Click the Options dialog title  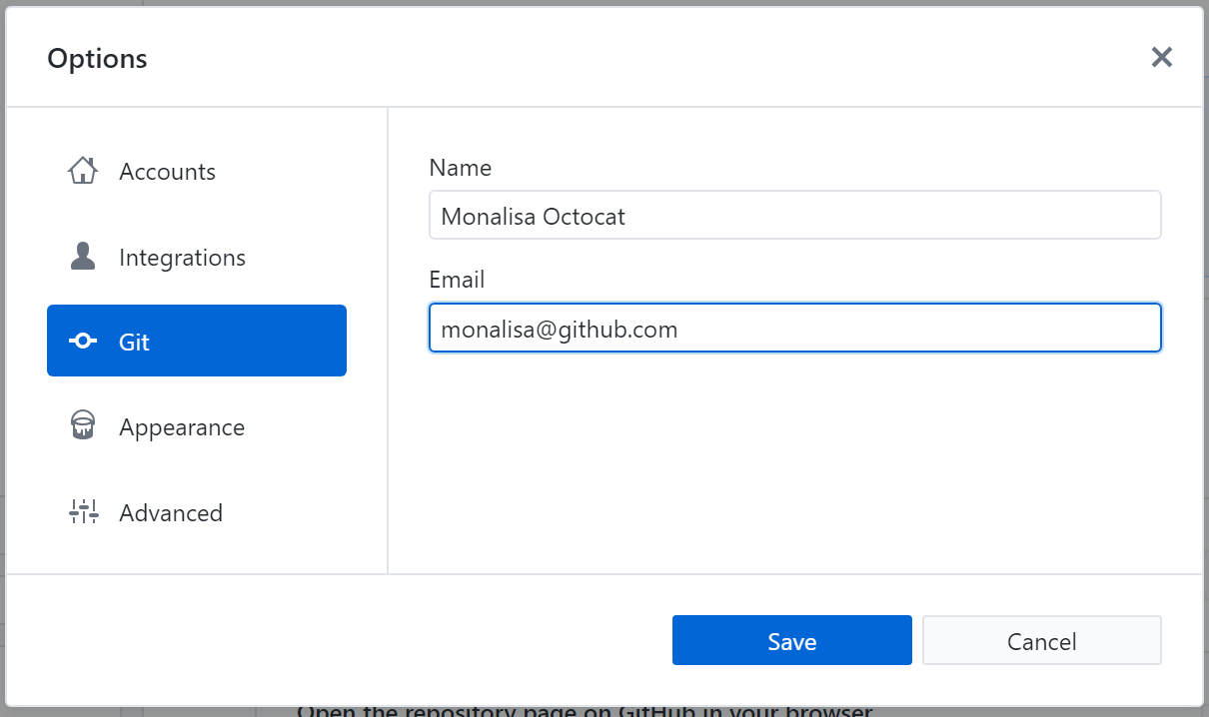pyautogui.click(x=97, y=59)
